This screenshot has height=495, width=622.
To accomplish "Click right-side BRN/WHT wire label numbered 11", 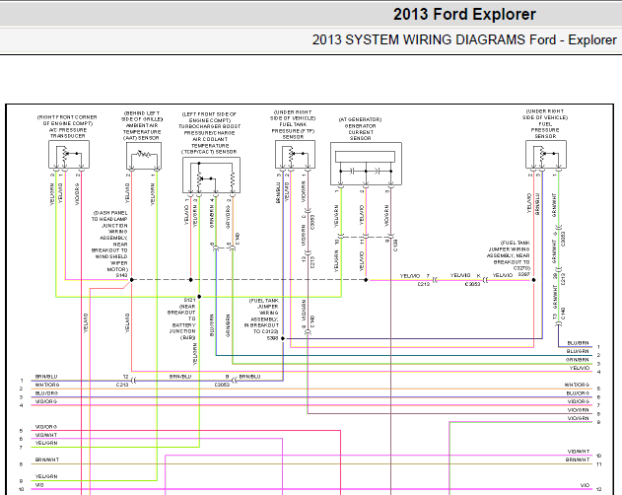I will tap(578, 460).
